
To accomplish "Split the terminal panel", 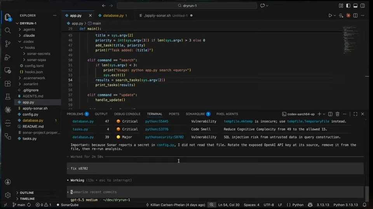I will pyautogui.click(x=330, y=114).
